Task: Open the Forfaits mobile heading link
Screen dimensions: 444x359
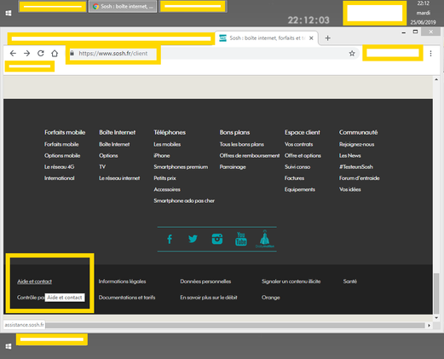Action: tap(65, 132)
